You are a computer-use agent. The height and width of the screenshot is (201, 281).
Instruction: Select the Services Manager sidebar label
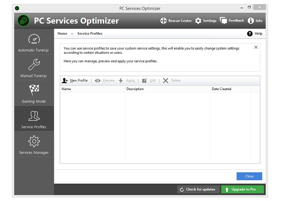(x=34, y=153)
